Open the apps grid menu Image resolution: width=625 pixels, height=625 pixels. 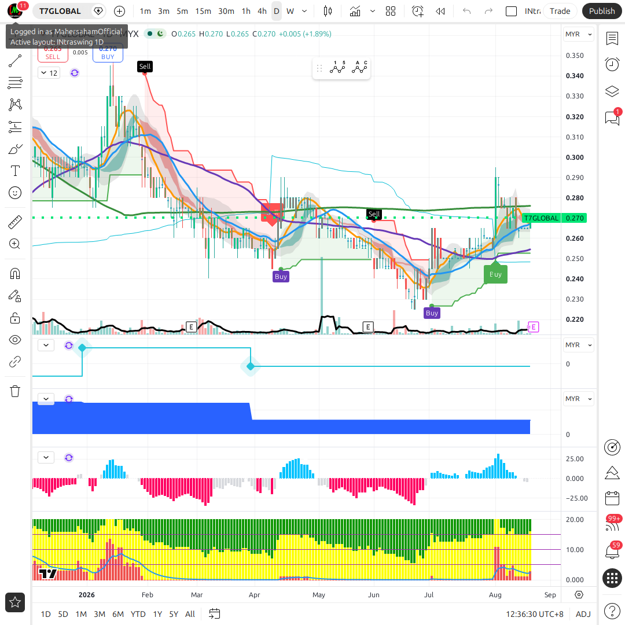612,578
